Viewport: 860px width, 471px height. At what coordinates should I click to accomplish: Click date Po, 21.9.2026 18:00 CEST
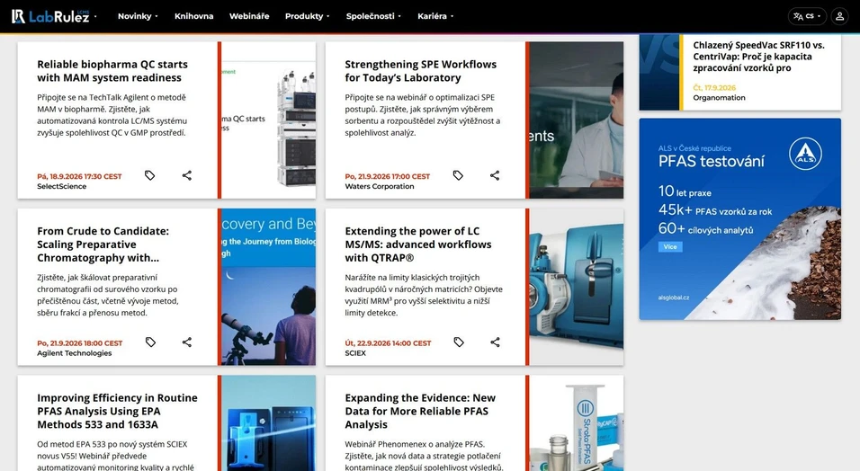79,343
